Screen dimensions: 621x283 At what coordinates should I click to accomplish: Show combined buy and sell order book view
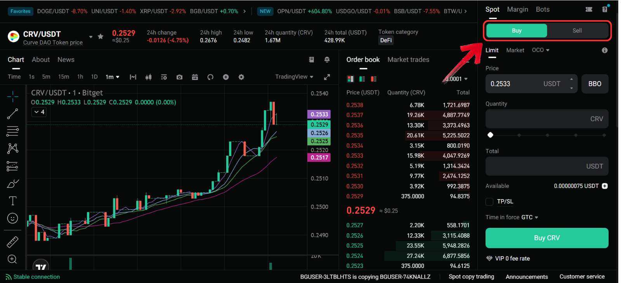coord(350,79)
